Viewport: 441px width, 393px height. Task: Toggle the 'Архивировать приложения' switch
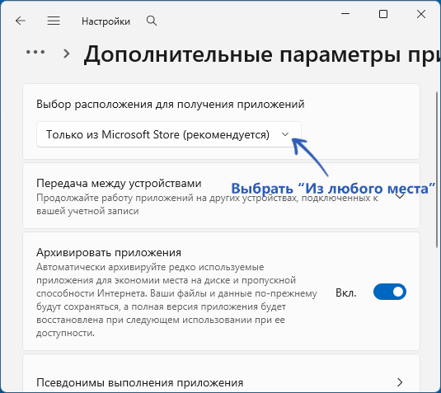pyautogui.click(x=390, y=292)
